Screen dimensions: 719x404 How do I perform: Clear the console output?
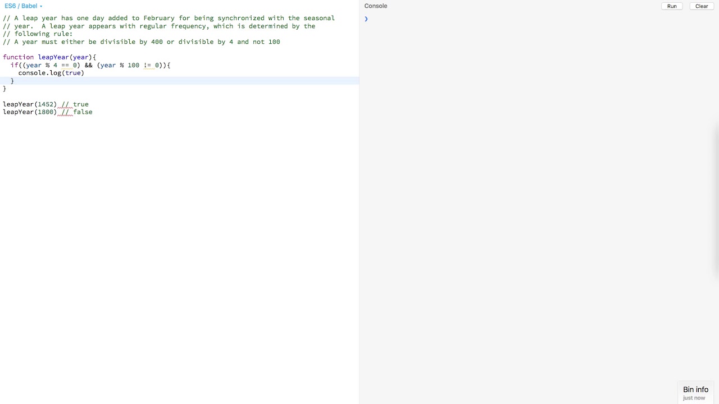[x=702, y=6]
